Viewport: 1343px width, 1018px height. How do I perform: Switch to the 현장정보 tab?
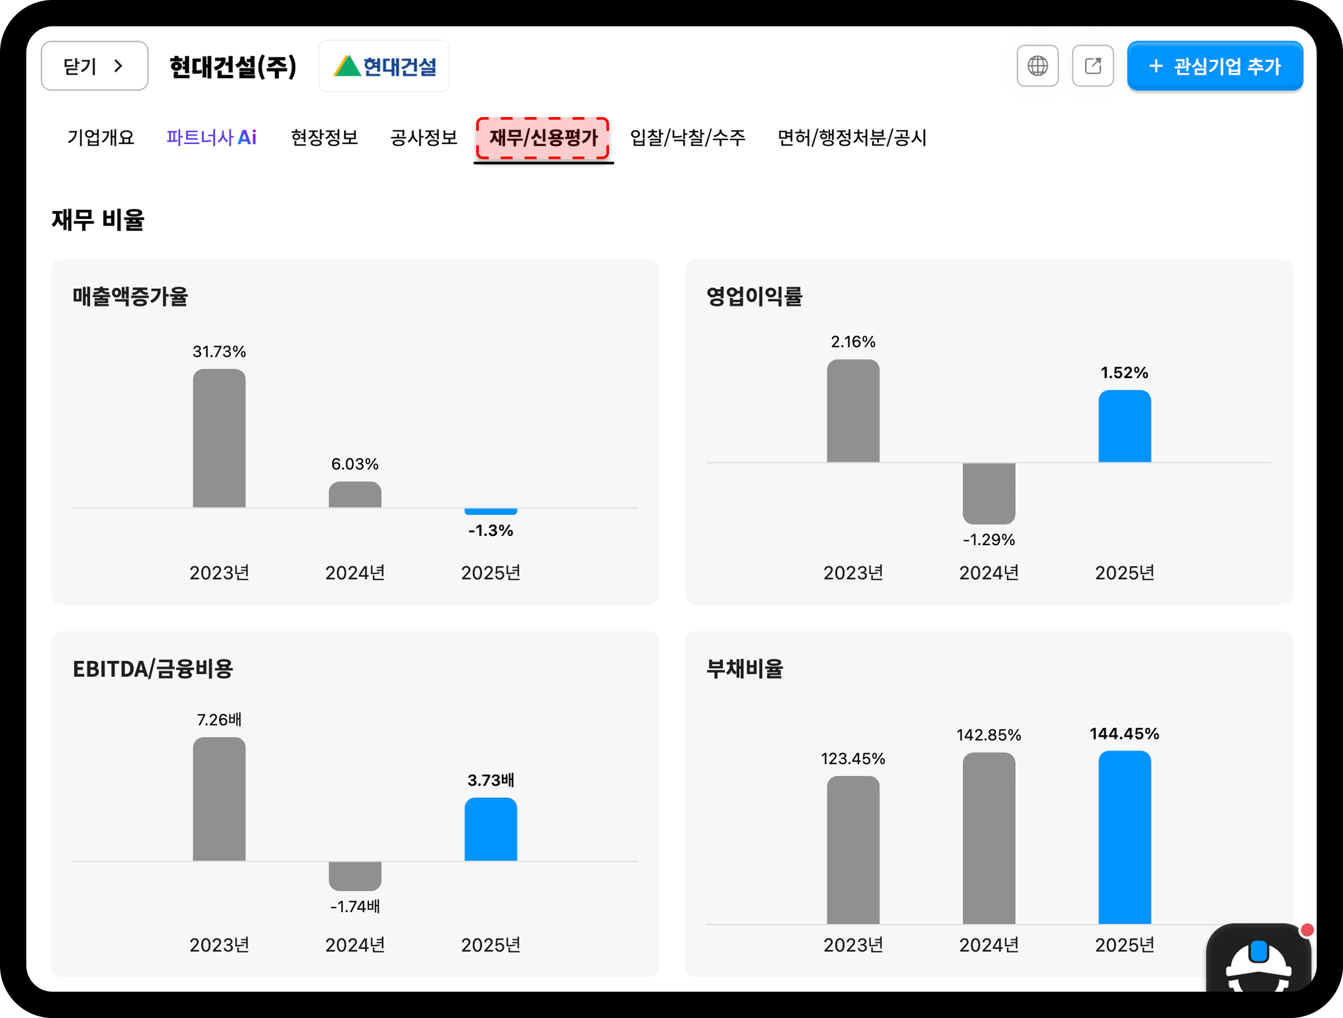point(324,137)
